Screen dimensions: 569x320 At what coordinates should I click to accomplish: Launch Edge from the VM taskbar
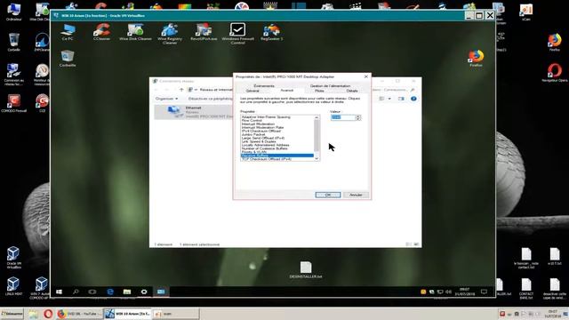110,292
